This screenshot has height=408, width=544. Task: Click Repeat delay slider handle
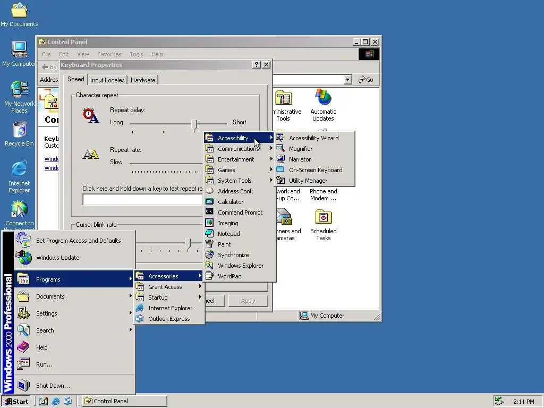pyautogui.click(x=194, y=124)
